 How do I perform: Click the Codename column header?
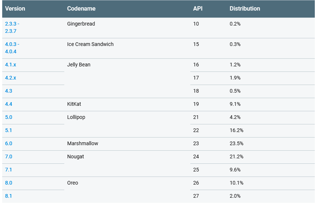pos(81,8)
